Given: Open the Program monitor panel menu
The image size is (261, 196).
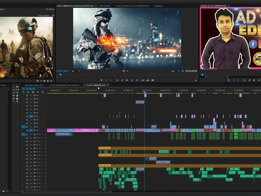Looking at the screenshot, I should coord(228,6).
